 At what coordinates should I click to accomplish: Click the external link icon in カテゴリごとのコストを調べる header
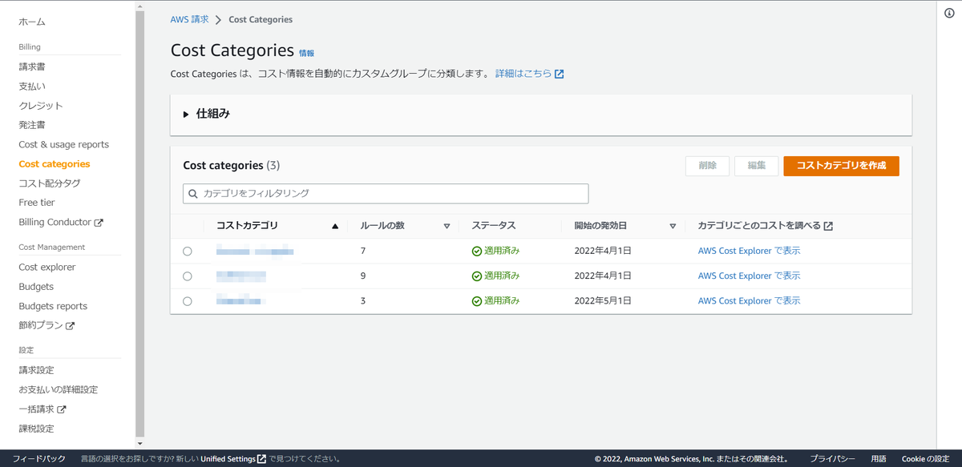click(828, 226)
